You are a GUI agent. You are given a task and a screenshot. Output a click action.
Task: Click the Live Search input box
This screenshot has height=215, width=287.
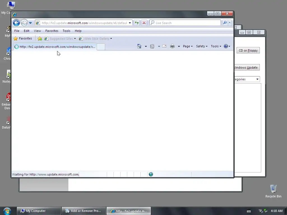(185, 23)
